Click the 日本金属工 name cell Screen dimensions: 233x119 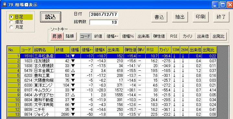[x=44, y=71]
